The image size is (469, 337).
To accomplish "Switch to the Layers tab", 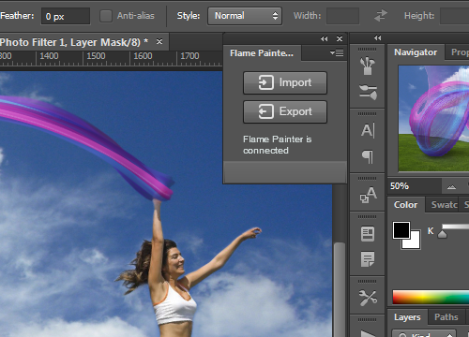I will pos(407,317).
